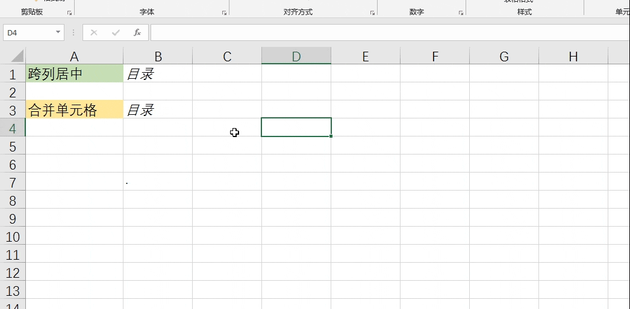Image resolution: width=630 pixels, height=309 pixels.
Task: Select column D header
Action: click(x=296, y=57)
